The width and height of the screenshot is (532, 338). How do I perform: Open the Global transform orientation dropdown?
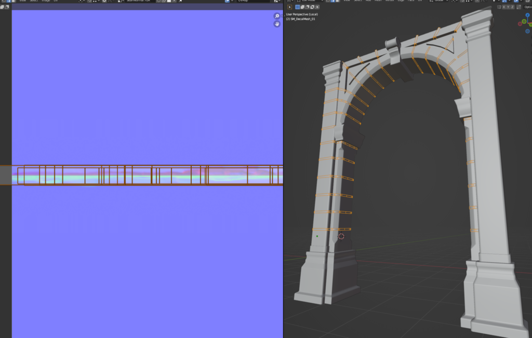pos(439,1)
